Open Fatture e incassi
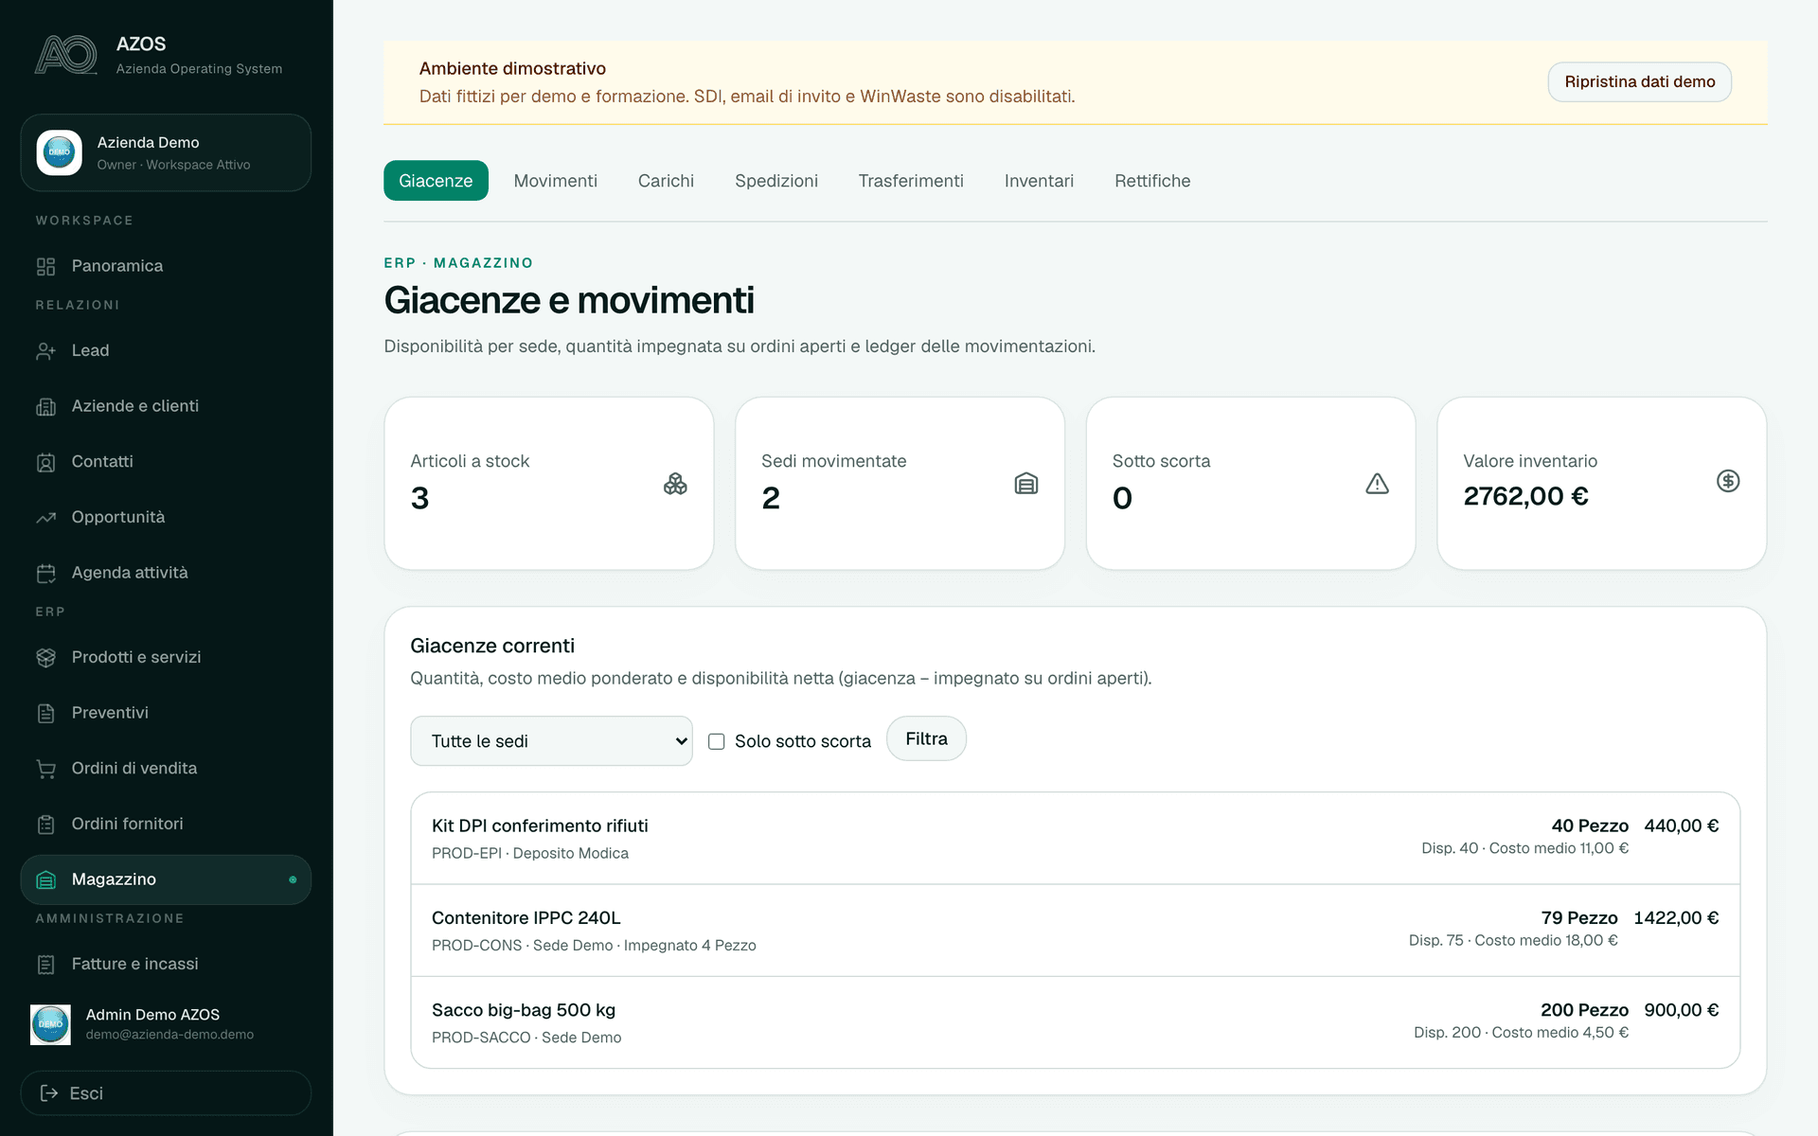 pos(166,964)
